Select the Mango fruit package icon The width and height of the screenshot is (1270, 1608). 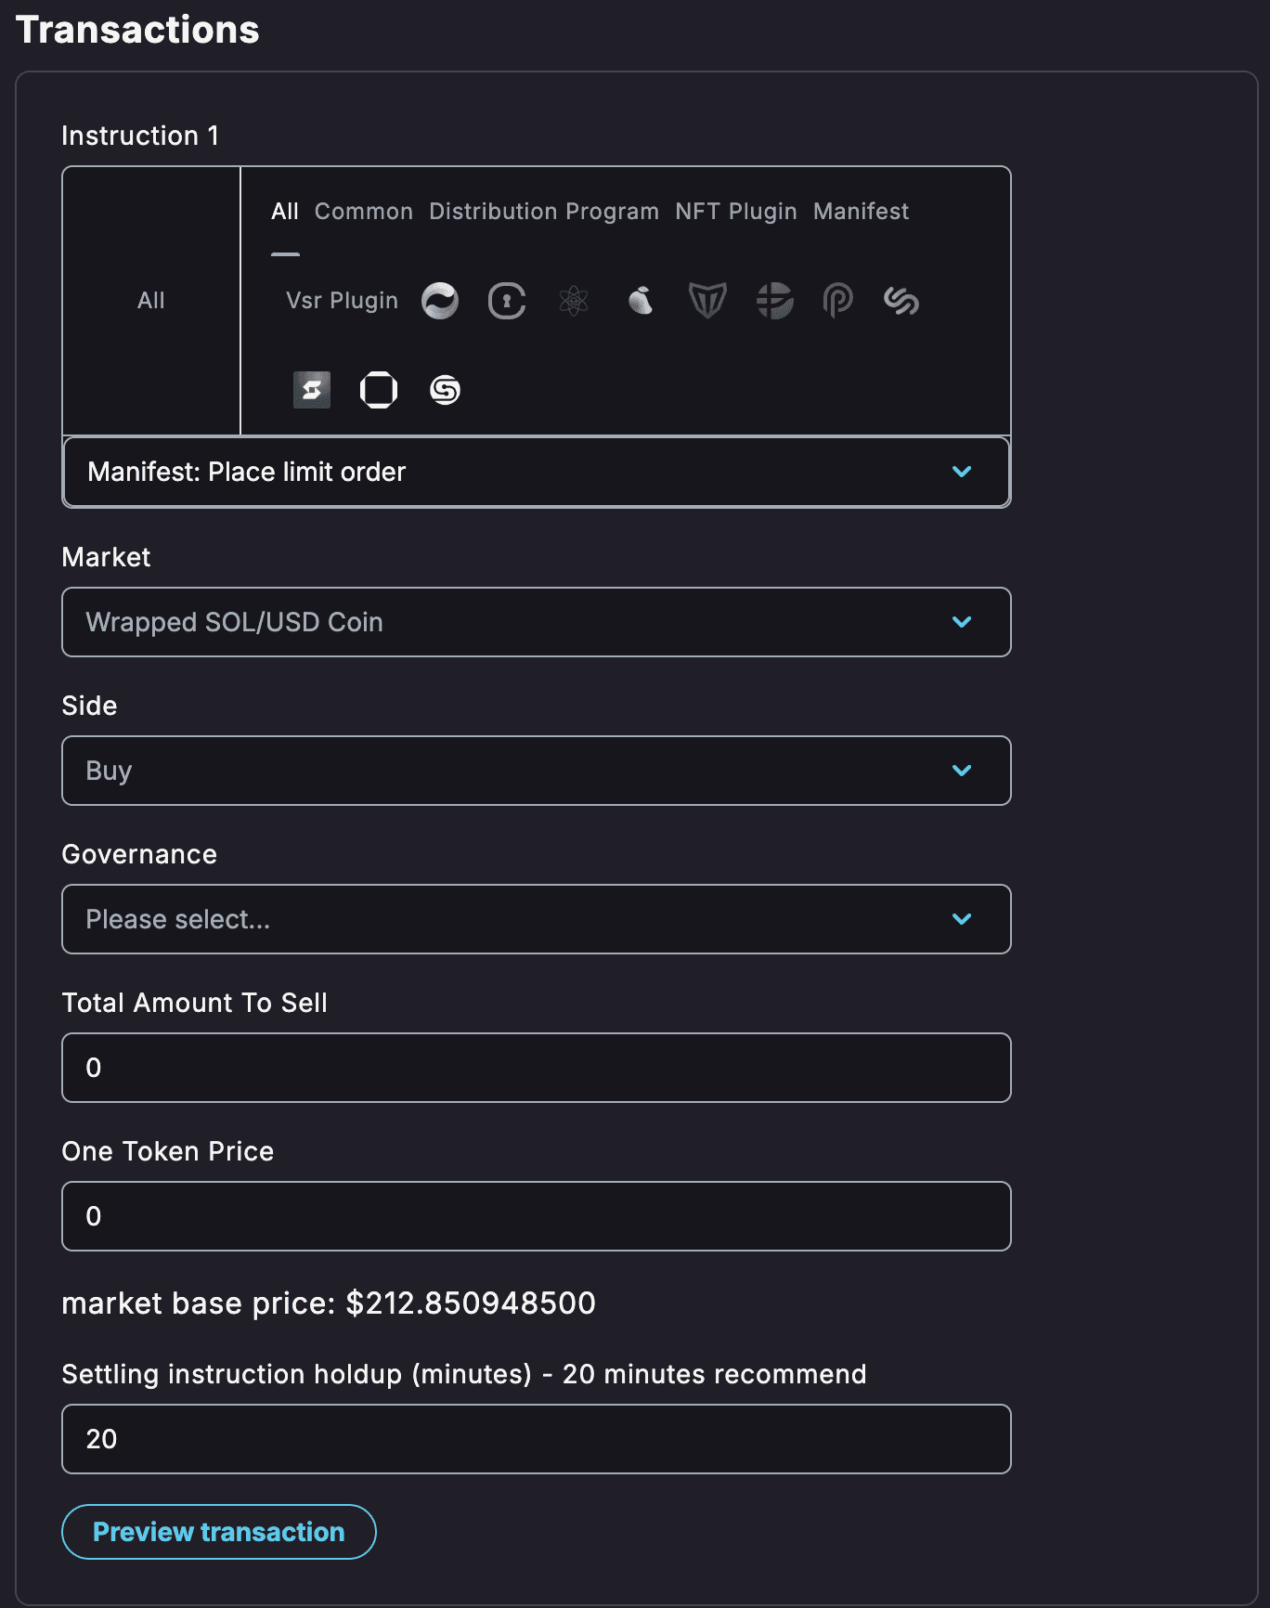coord(641,301)
